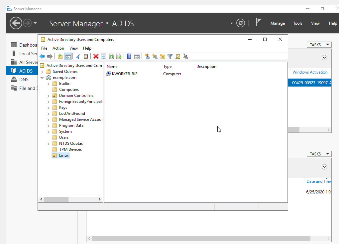The width and height of the screenshot is (339, 244).
Task: Click the blue Back arrow in ADUC toolbar
Action: pos(43,57)
